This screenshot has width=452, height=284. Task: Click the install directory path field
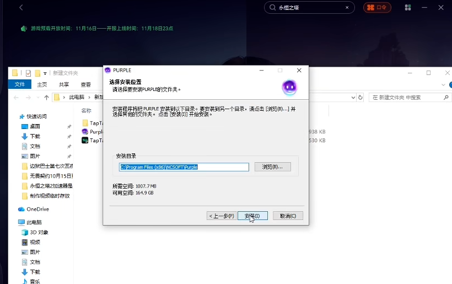[x=184, y=167]
